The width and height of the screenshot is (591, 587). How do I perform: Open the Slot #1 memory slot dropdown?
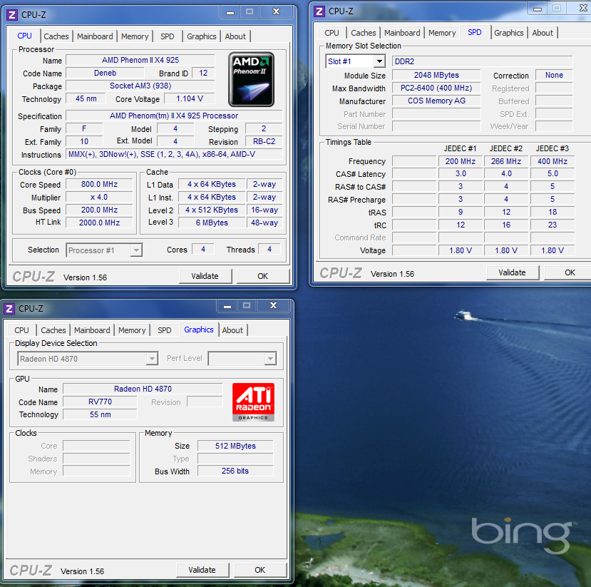pyautogui.click(x=379, y=61)
